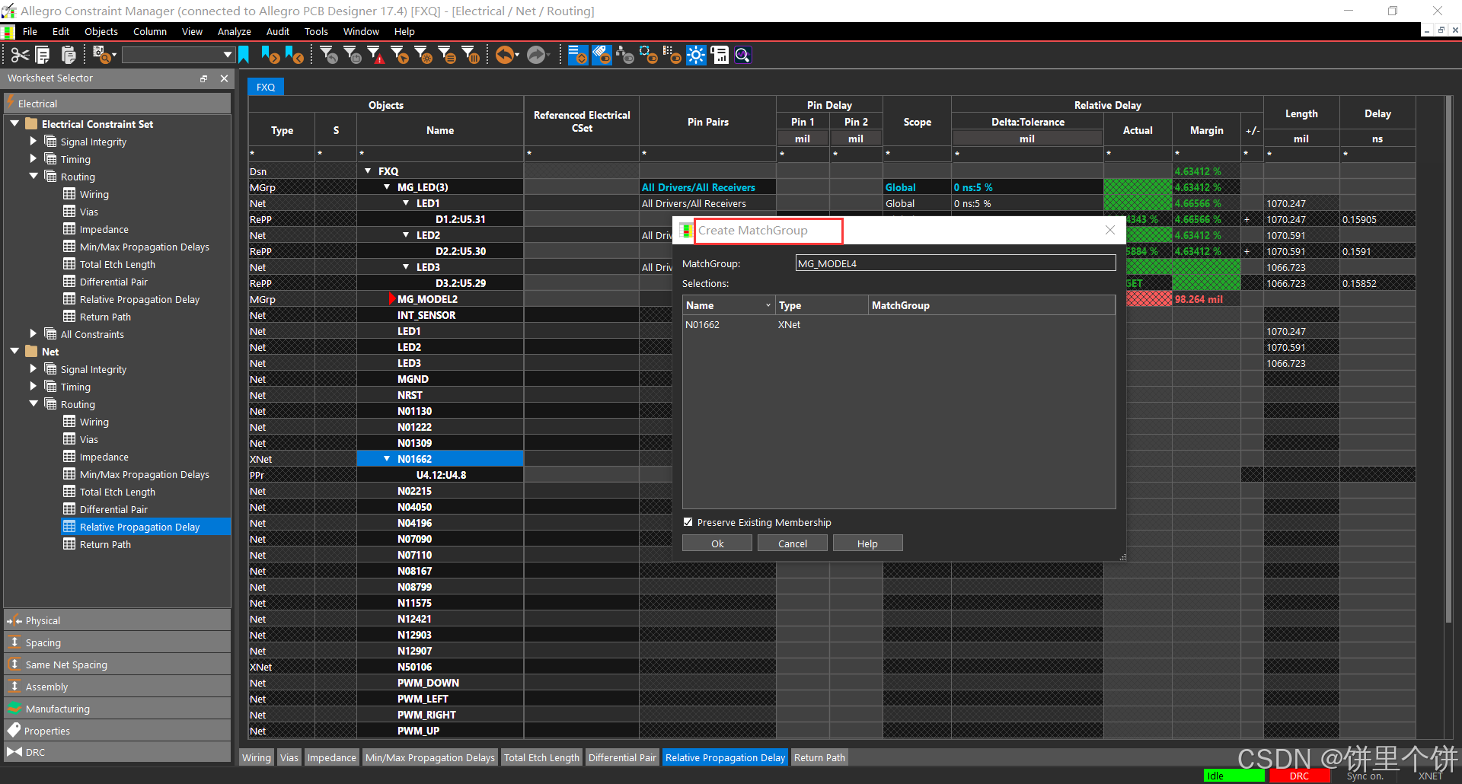Image resolution: width=1462 pixels, height=784 pixels.
Task: Collapse the N01662 XNet row
Action: point(387,459)
